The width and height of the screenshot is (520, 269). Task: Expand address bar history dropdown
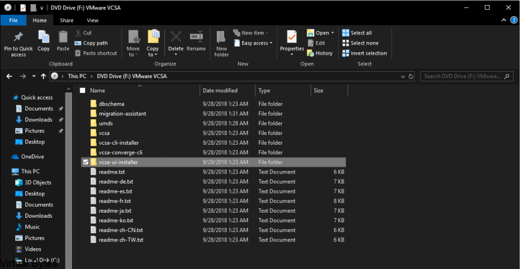click(x=403, y=76)
